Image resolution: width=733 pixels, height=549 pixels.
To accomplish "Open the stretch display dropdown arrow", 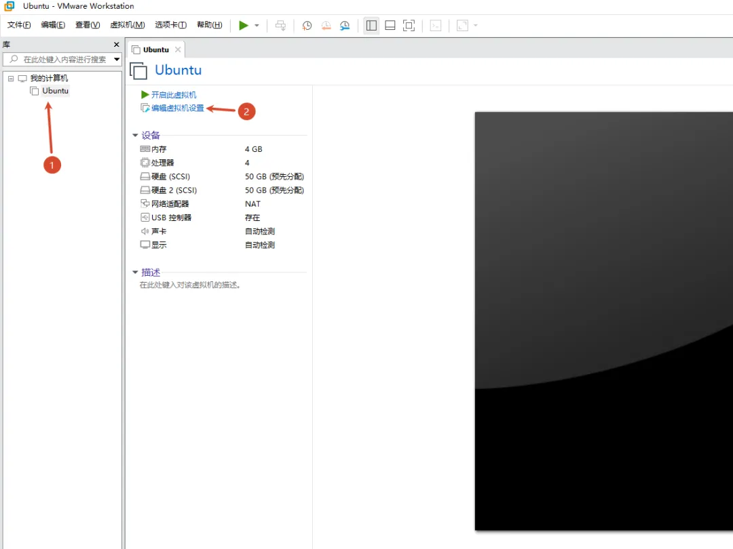I will tap(475, 25).
